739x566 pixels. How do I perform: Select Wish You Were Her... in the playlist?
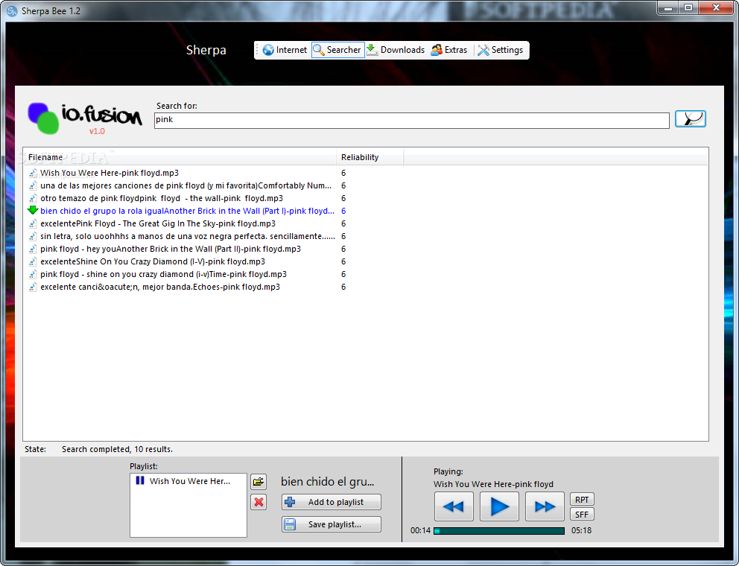point(189,481)
